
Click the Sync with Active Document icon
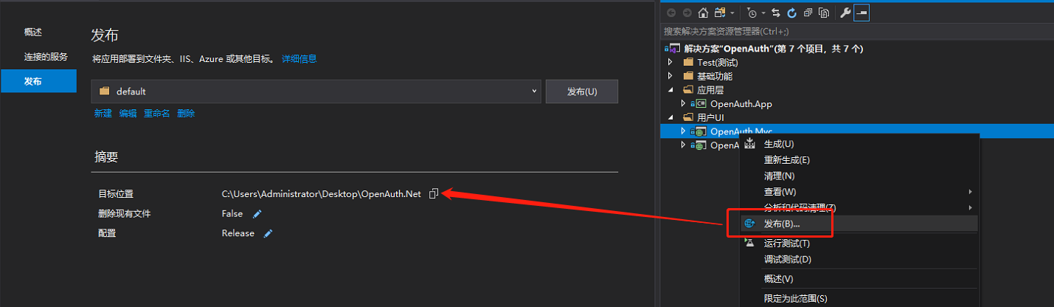click(x=776, y=13)
